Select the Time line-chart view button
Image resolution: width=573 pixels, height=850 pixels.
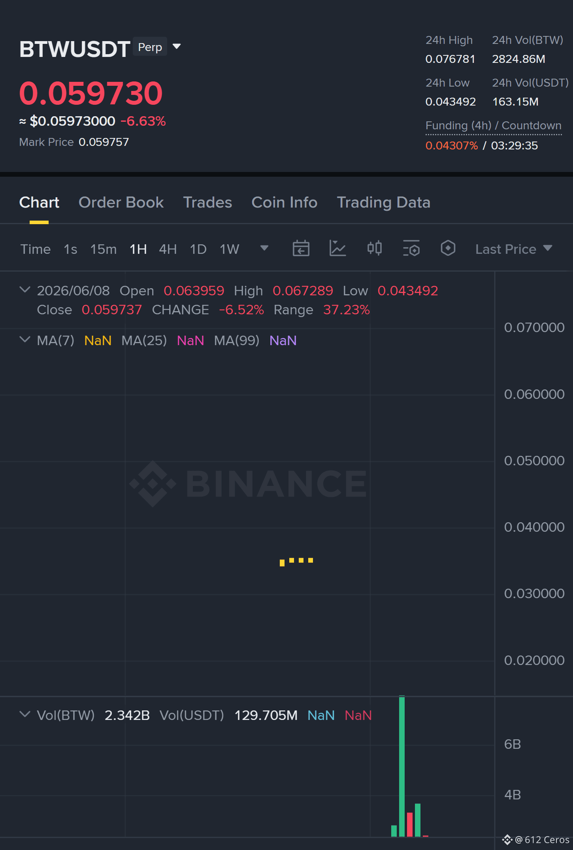click(36, 249)
